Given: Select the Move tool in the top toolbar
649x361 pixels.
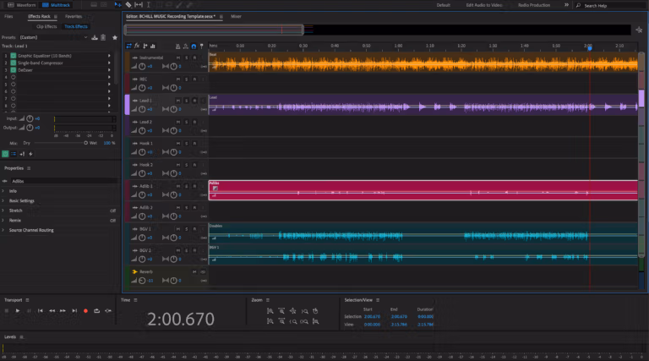Looking at the screenshot, I should pyautogui.click(x=118, y=5).
